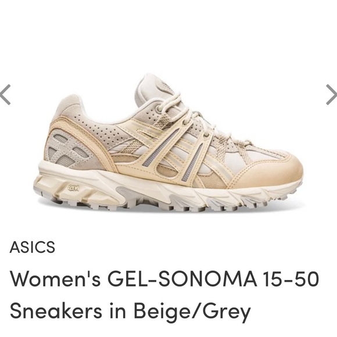This screenshot has width=337, height=337.
Task: Open the Women's GEL-SONOMA 15-50 product title
Action: 164,295
